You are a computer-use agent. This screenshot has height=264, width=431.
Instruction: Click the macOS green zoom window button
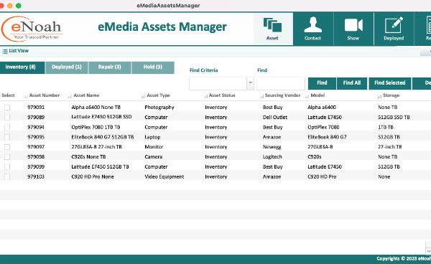[19, 6]
